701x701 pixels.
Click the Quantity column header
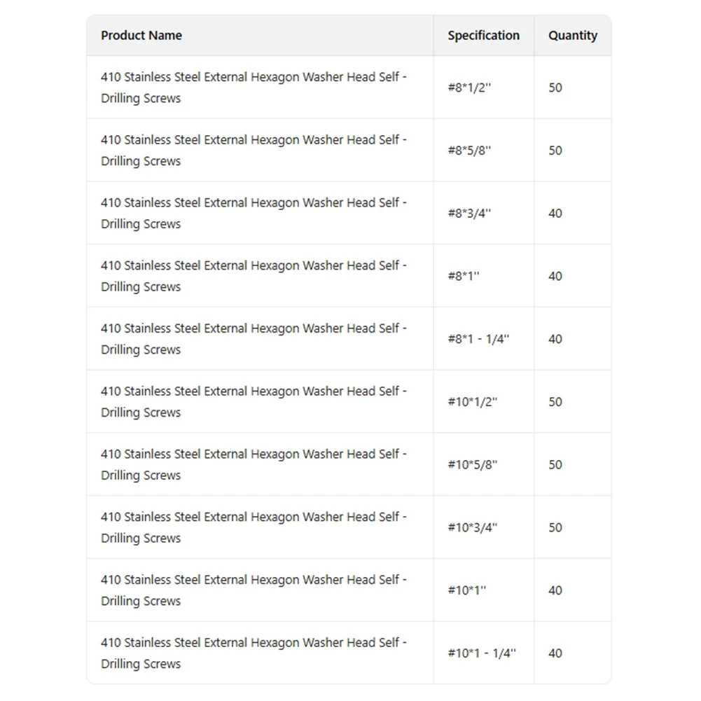pyautogui.click(x=573, y=35)
